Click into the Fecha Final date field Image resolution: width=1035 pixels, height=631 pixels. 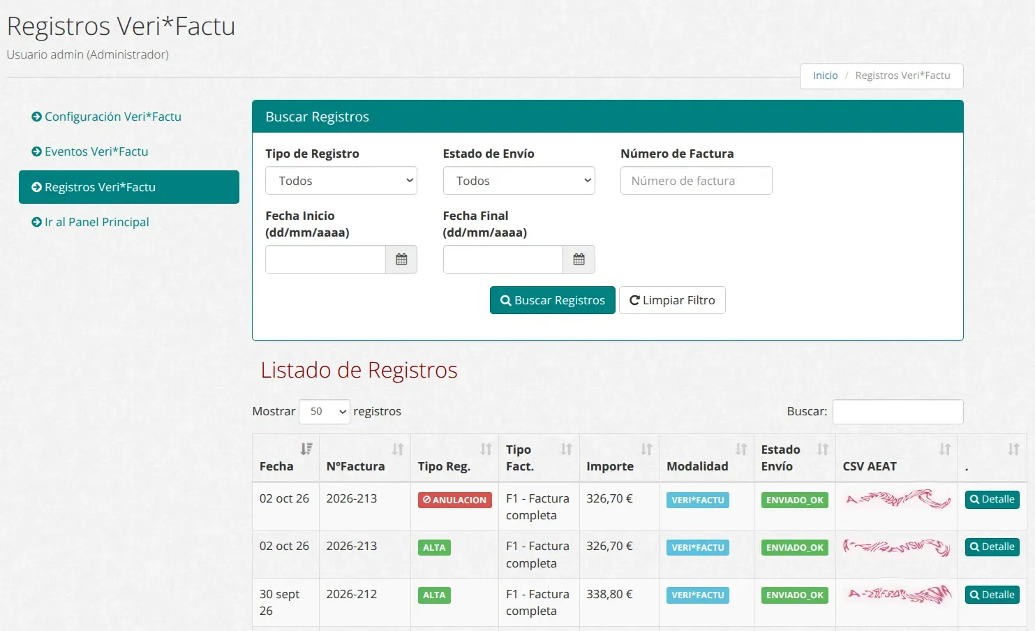pos(502,259)
